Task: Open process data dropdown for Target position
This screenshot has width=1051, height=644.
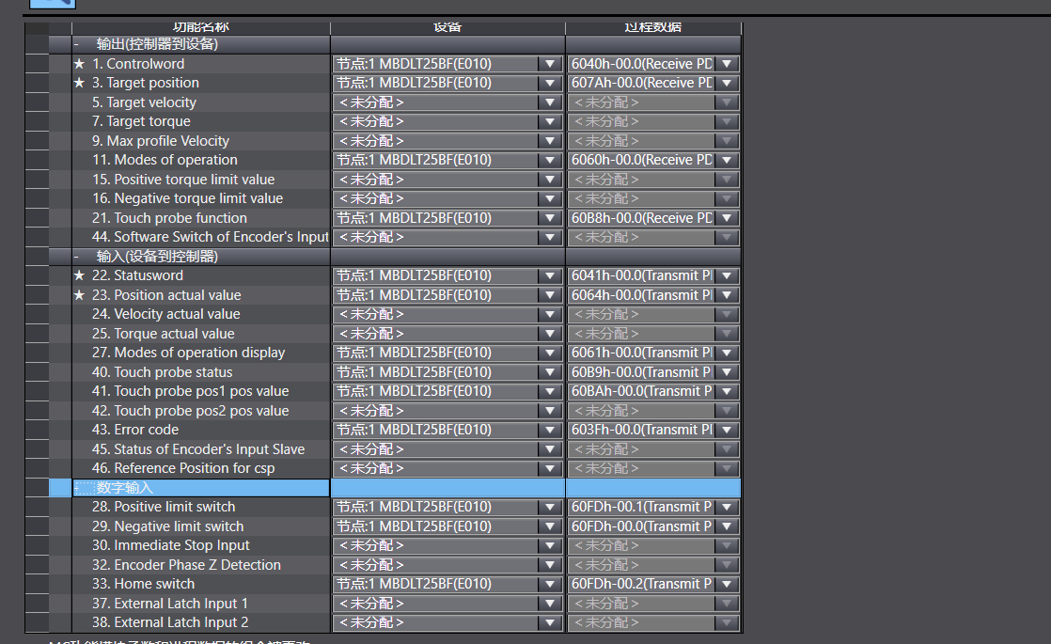Action: click(727, 83)
